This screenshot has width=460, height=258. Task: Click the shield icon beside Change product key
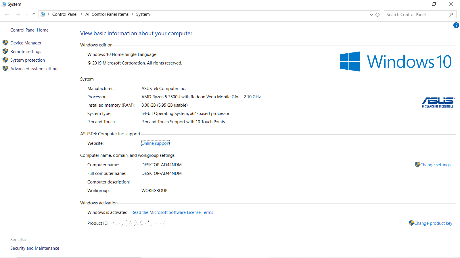(411, 223)
